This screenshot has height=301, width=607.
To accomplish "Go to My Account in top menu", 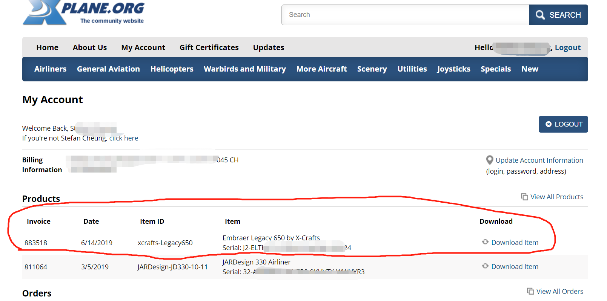I will (x=143, y=47).
